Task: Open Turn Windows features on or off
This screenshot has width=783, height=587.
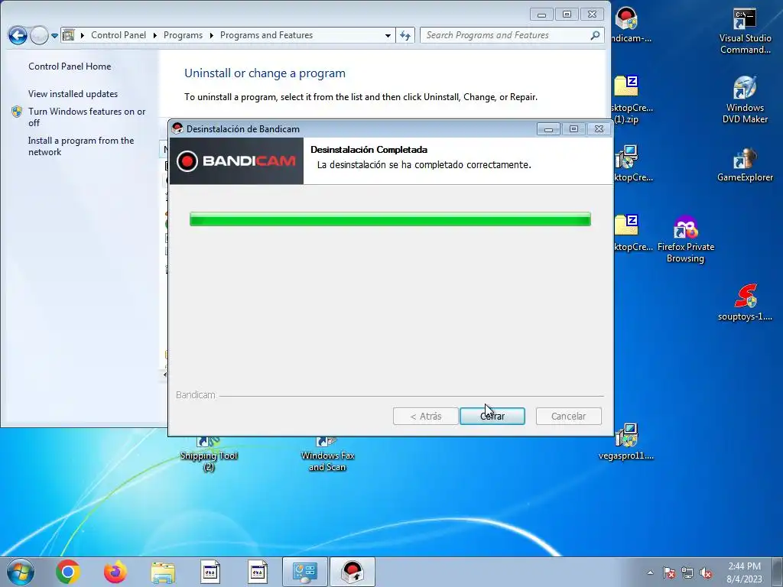Action: pyautogui.click(x=87, y=117)
